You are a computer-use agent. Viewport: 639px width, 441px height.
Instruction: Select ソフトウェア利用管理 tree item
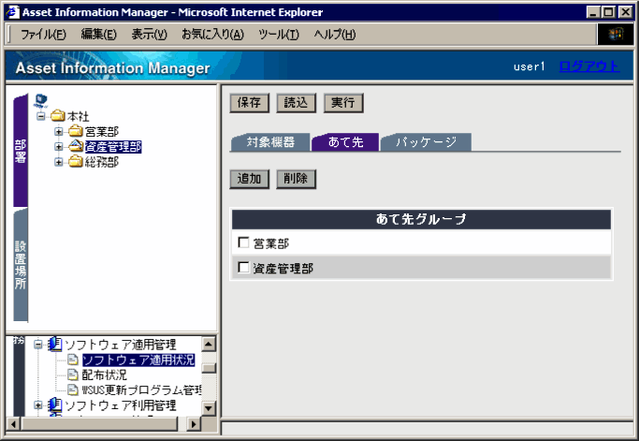tap(120, 405)
